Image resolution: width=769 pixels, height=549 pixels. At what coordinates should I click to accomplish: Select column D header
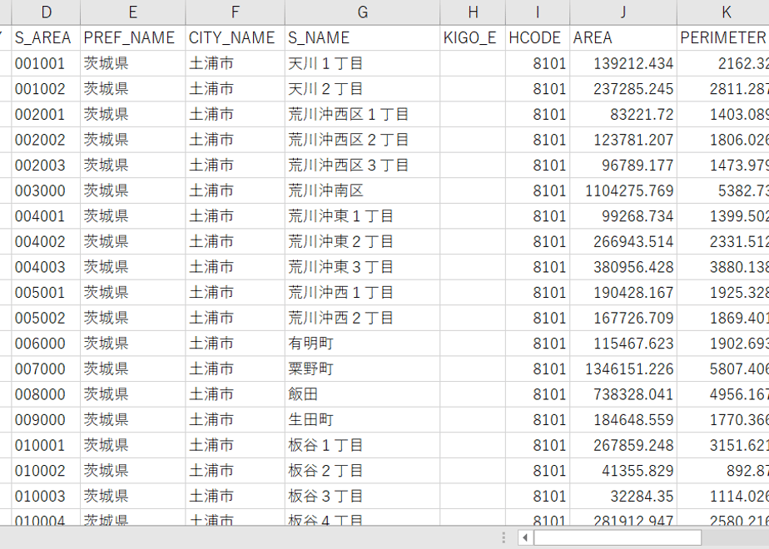pos(46,12)
